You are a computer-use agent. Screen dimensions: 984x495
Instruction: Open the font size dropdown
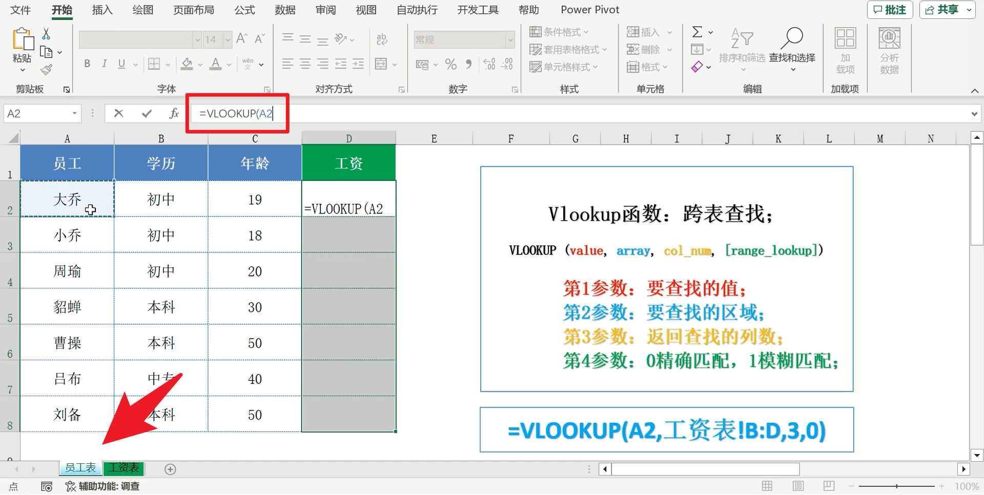[x=228, y=39]
